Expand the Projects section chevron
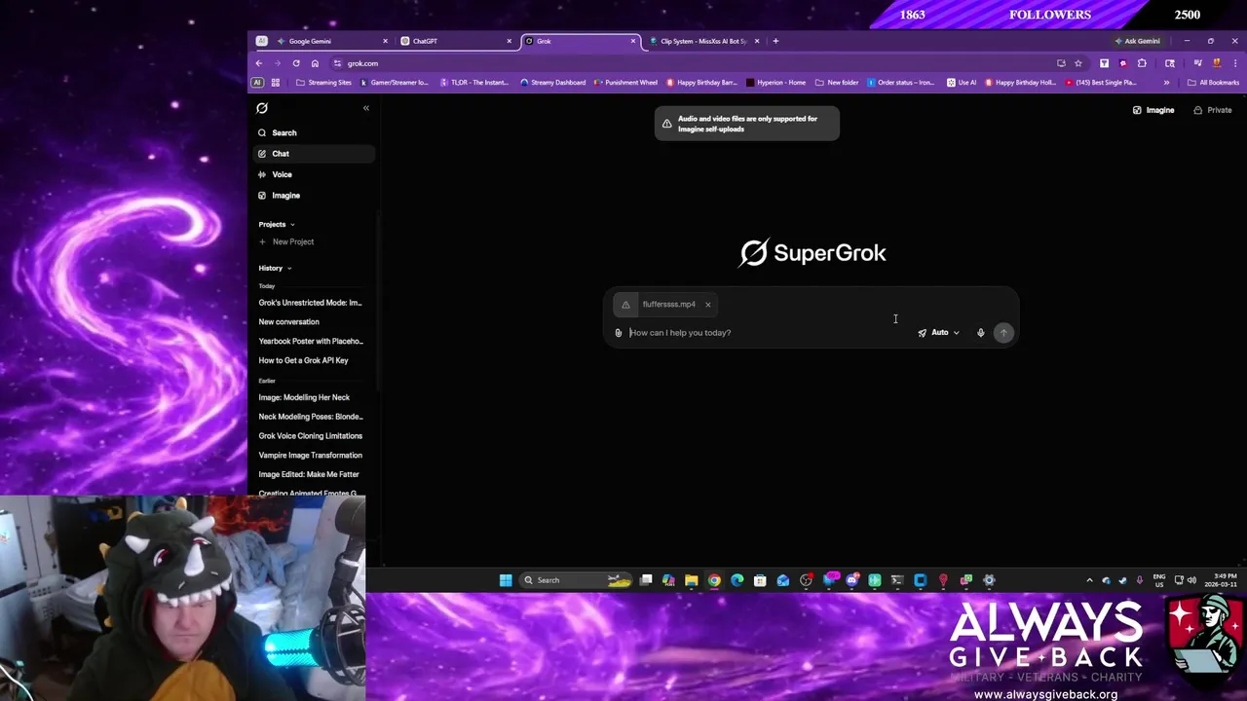The image size is (1247, 701). [292, 225]
